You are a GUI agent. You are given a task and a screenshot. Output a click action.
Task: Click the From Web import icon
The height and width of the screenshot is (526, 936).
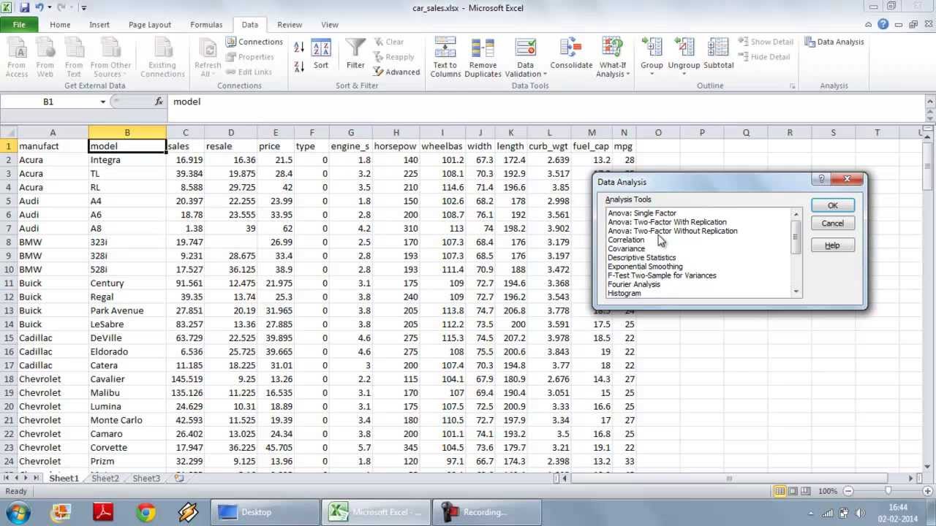(x=45, y=57)
